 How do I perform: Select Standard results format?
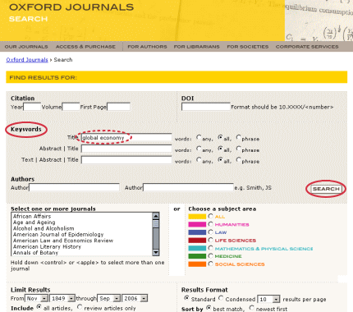click(186, 298)
